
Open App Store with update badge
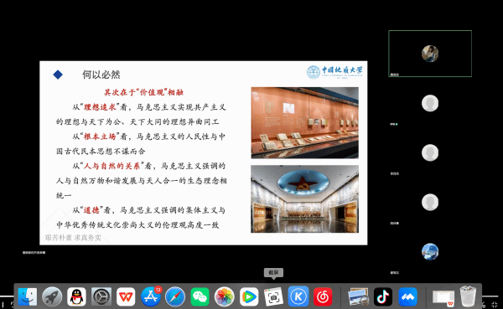click(x=151, y=296)
